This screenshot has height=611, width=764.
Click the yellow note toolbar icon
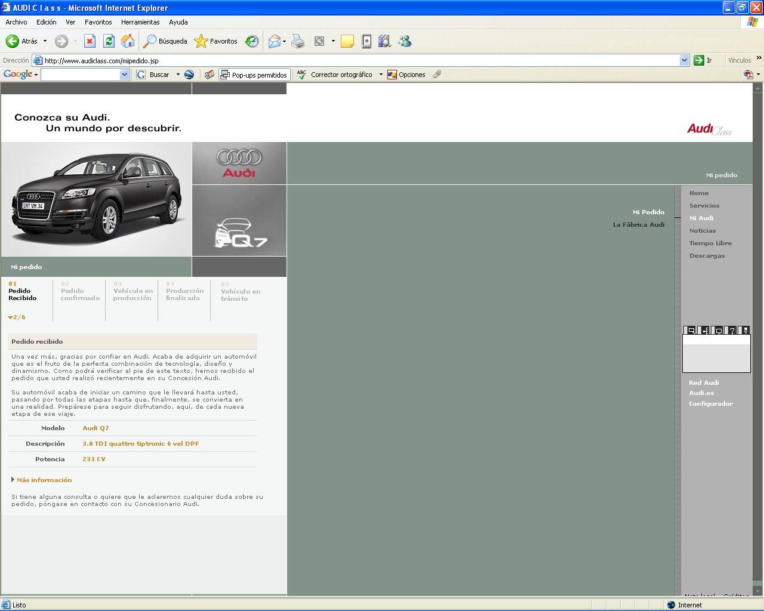(347, 41)
